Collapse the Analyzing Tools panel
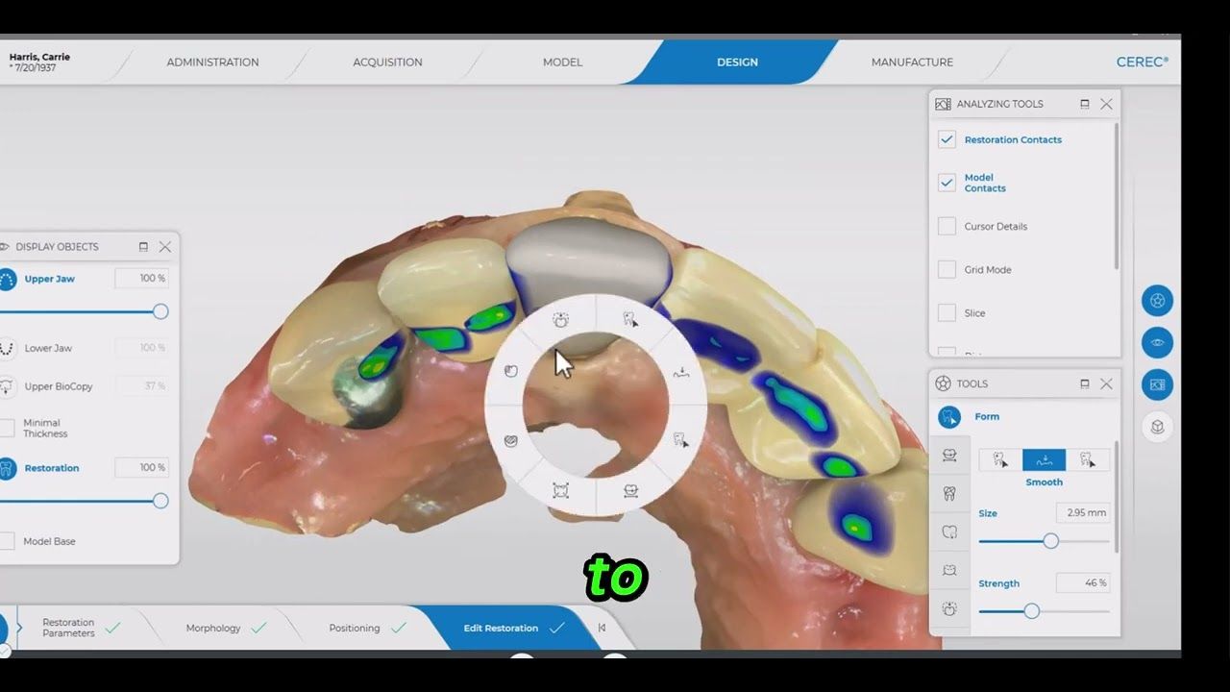Viewport: 1230px width, 692px height. coord(1084,104)
